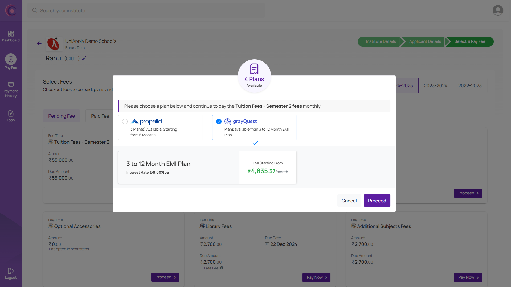
Task: Switch to the 2023-2024 year tab
Action: point(435,86)
